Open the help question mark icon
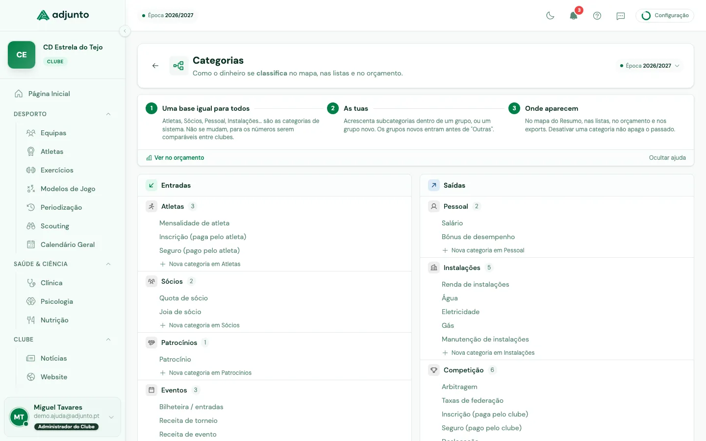706x441 pixels. click(597, 16)
